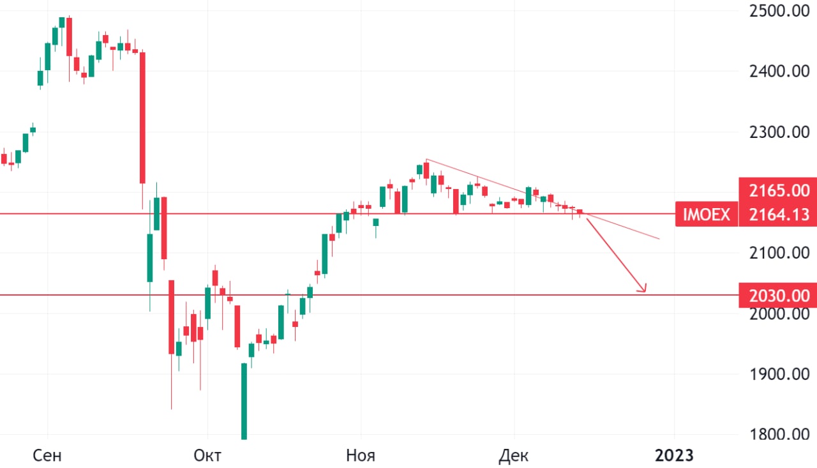Click the Дек month label
Image resolution: width=817 pixels, height=468 pixels.
pyautogui.click(x=514, y=456)
